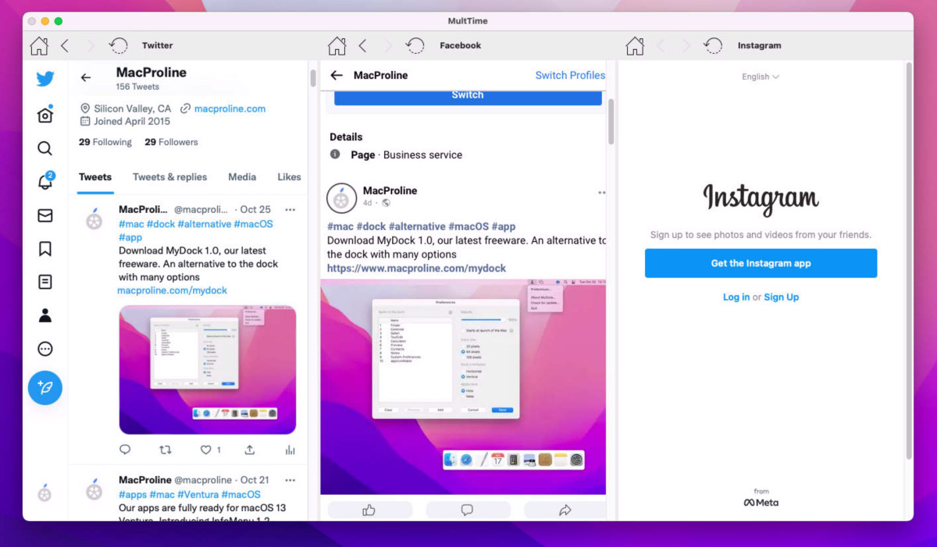
Task: Click the MacProline avatar on the Facebook post
Action: tap(341, 198)
